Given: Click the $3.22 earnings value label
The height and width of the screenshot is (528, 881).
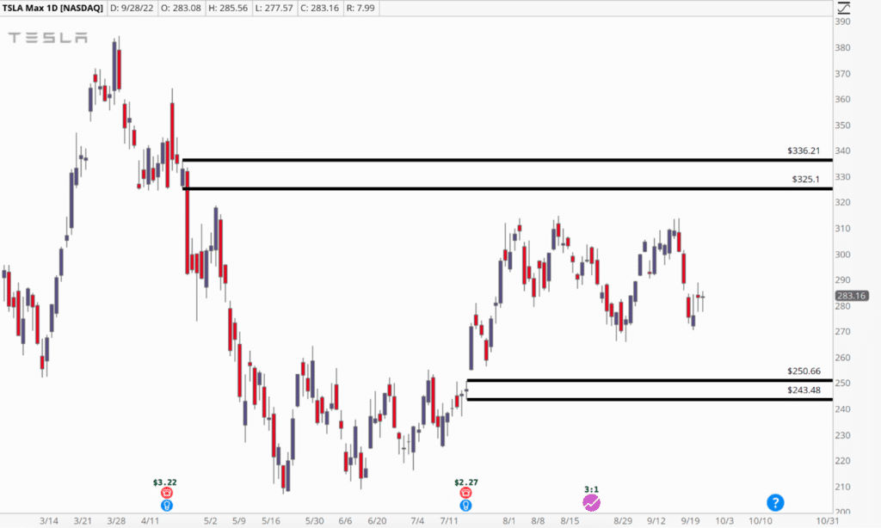Looking at the screenshot, I should (164, 482).
